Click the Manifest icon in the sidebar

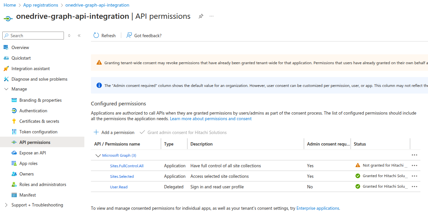point(14,195)
